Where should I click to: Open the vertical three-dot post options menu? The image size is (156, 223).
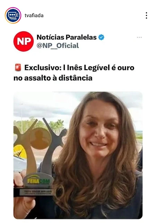tap(146, 15)
